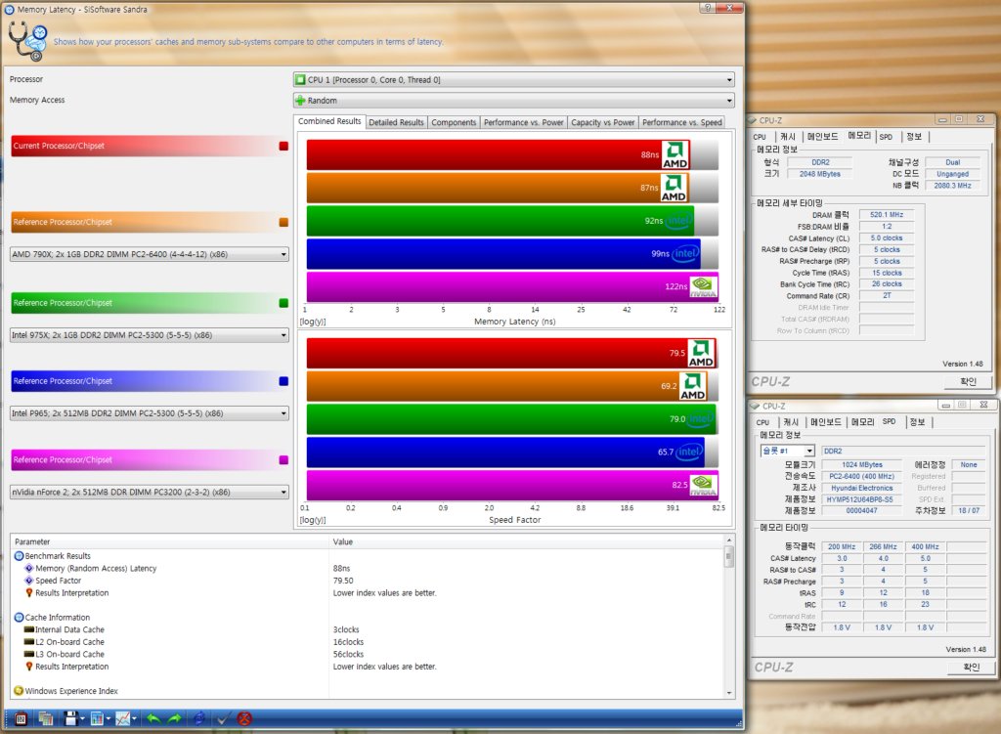The width and height of the screenshot is (1001, 734).
Task: Open the nVidia nForce 2 reference dropdown
Action: coord(150,492)
